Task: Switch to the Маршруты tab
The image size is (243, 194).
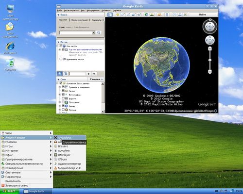Action: point(96,20)
